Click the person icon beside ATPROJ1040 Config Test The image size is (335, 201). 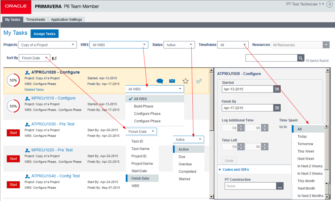[x=27, y=176]
